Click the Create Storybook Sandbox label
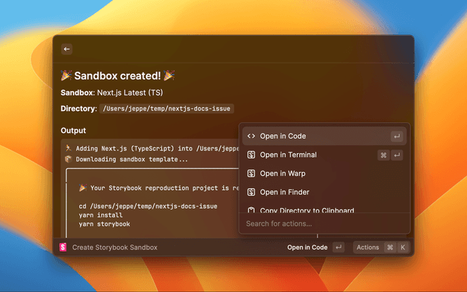The height and width of the screenshot is (292, 467). (x=115, y=247)
